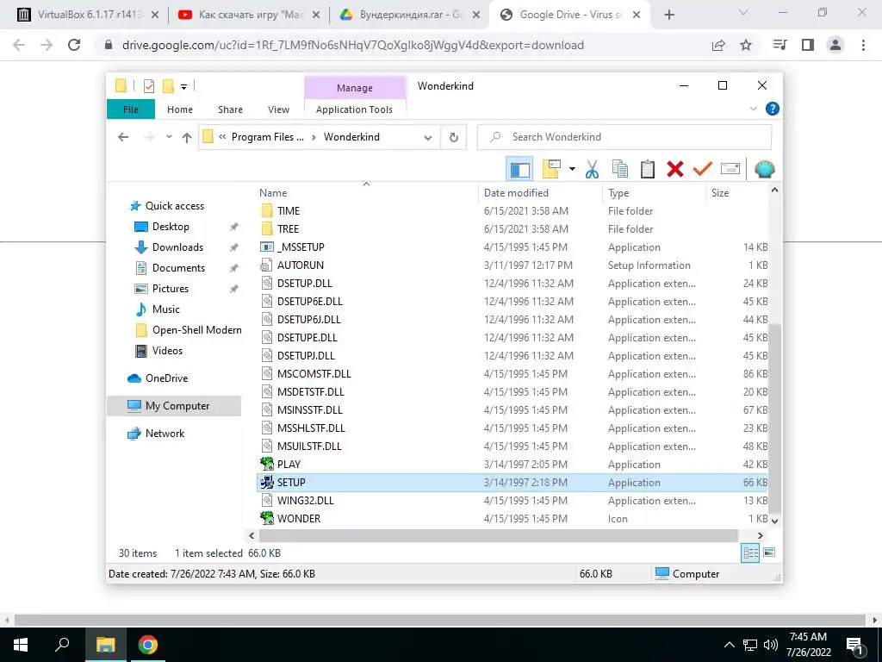882x662 pixels.
Task: Click the Search Wonderkind field
Action: coord(624,137)
